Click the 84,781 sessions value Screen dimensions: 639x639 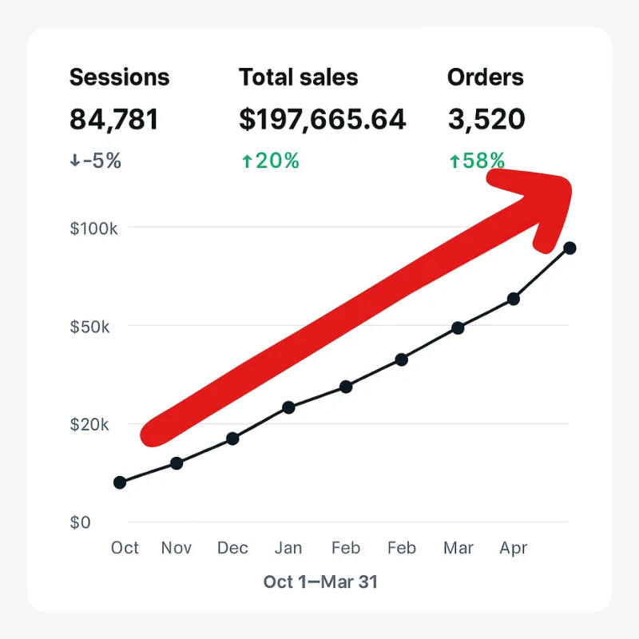point(113,119)
